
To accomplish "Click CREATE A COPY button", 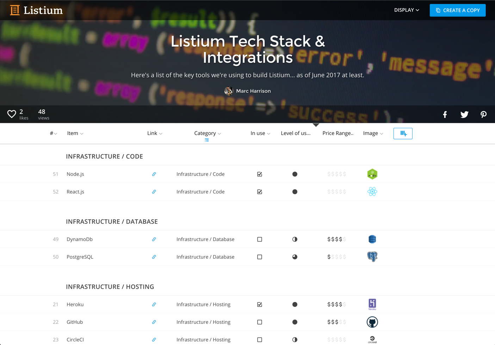I will (x=458, y=10).
